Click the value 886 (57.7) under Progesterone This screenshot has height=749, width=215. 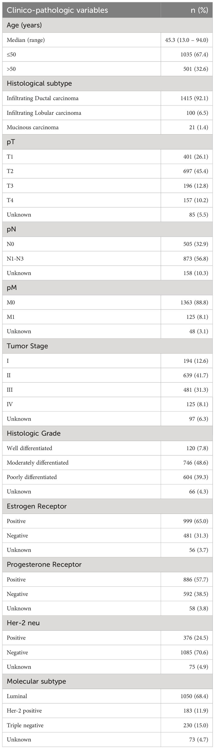pos(196,579)
